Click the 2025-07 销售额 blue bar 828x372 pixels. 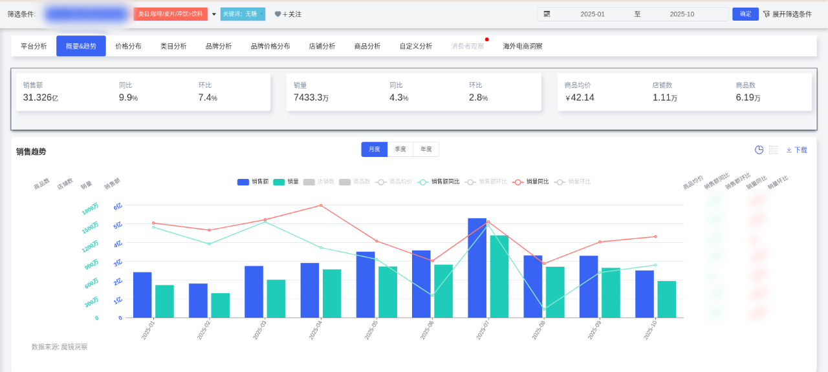click(477, 267)
